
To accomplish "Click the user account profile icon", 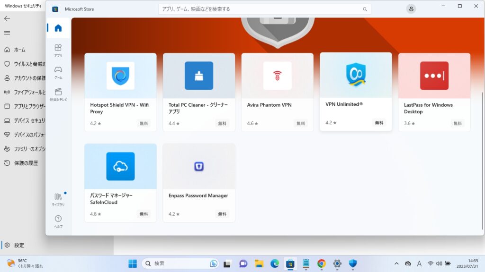I will point(411,9).
